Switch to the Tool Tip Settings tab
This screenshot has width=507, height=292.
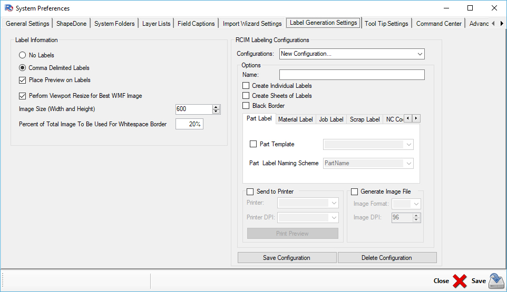tap(386, 24)
